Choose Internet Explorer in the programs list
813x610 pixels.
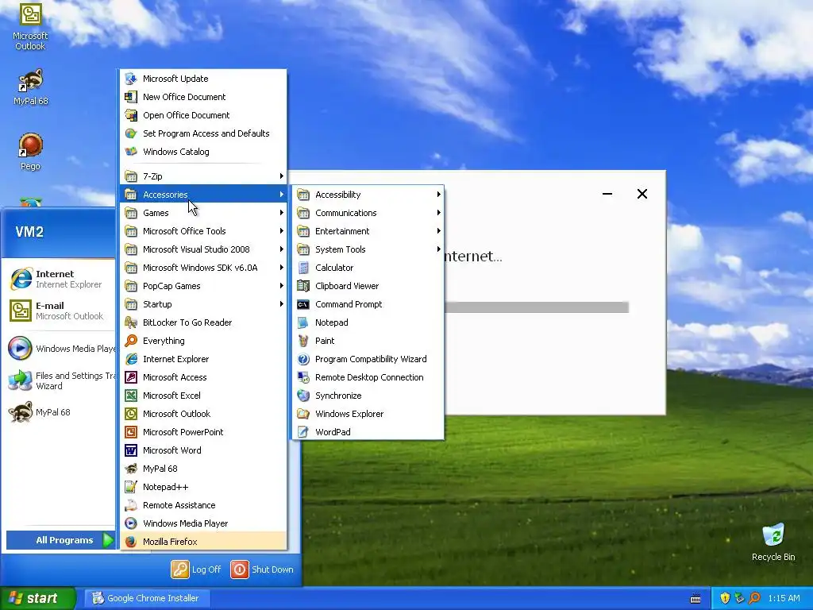(x=203, y=359)
